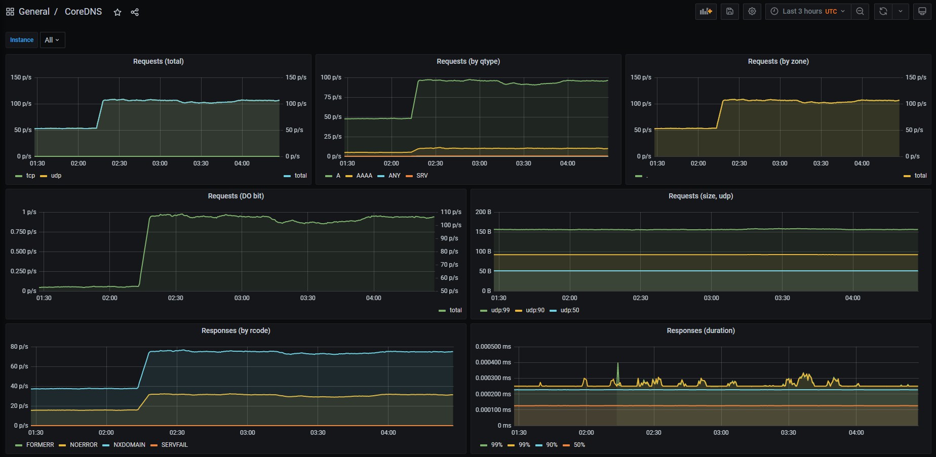Viewport: 936px width, 457px height.
Task: Click the 0.000500 ms axis label
Action: pos(493,347)
